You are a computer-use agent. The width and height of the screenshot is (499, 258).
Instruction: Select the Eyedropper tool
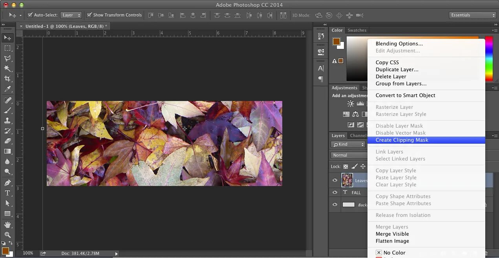coord(7,89)
